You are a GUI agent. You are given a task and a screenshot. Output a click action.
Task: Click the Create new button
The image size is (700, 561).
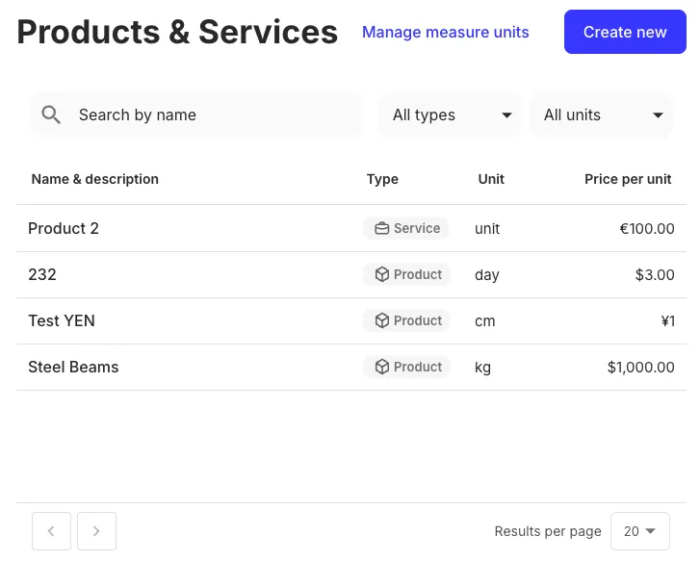point(625,32)
